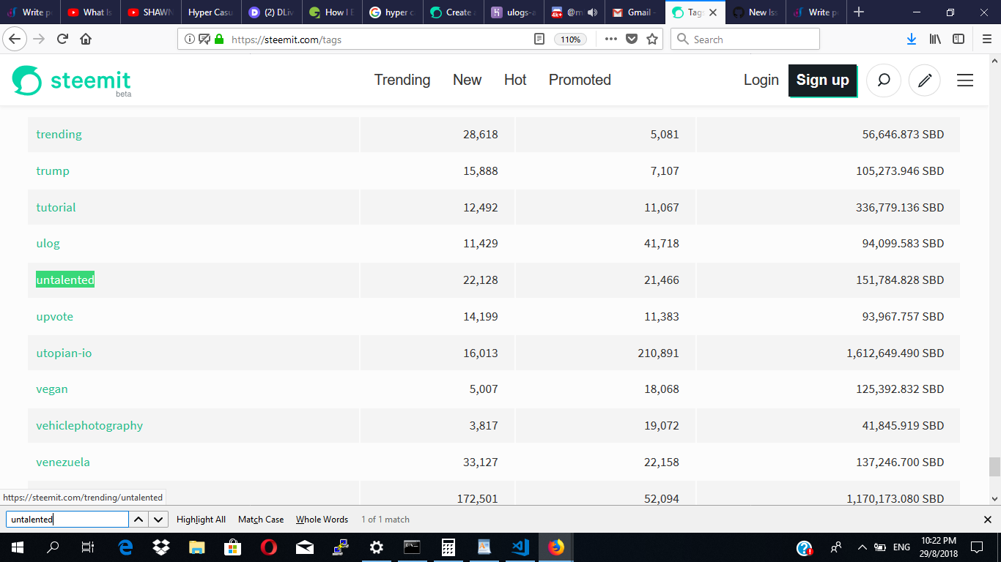Open the Hot menu item
The image size is (1001, 562).
click(x=515, y=80)
